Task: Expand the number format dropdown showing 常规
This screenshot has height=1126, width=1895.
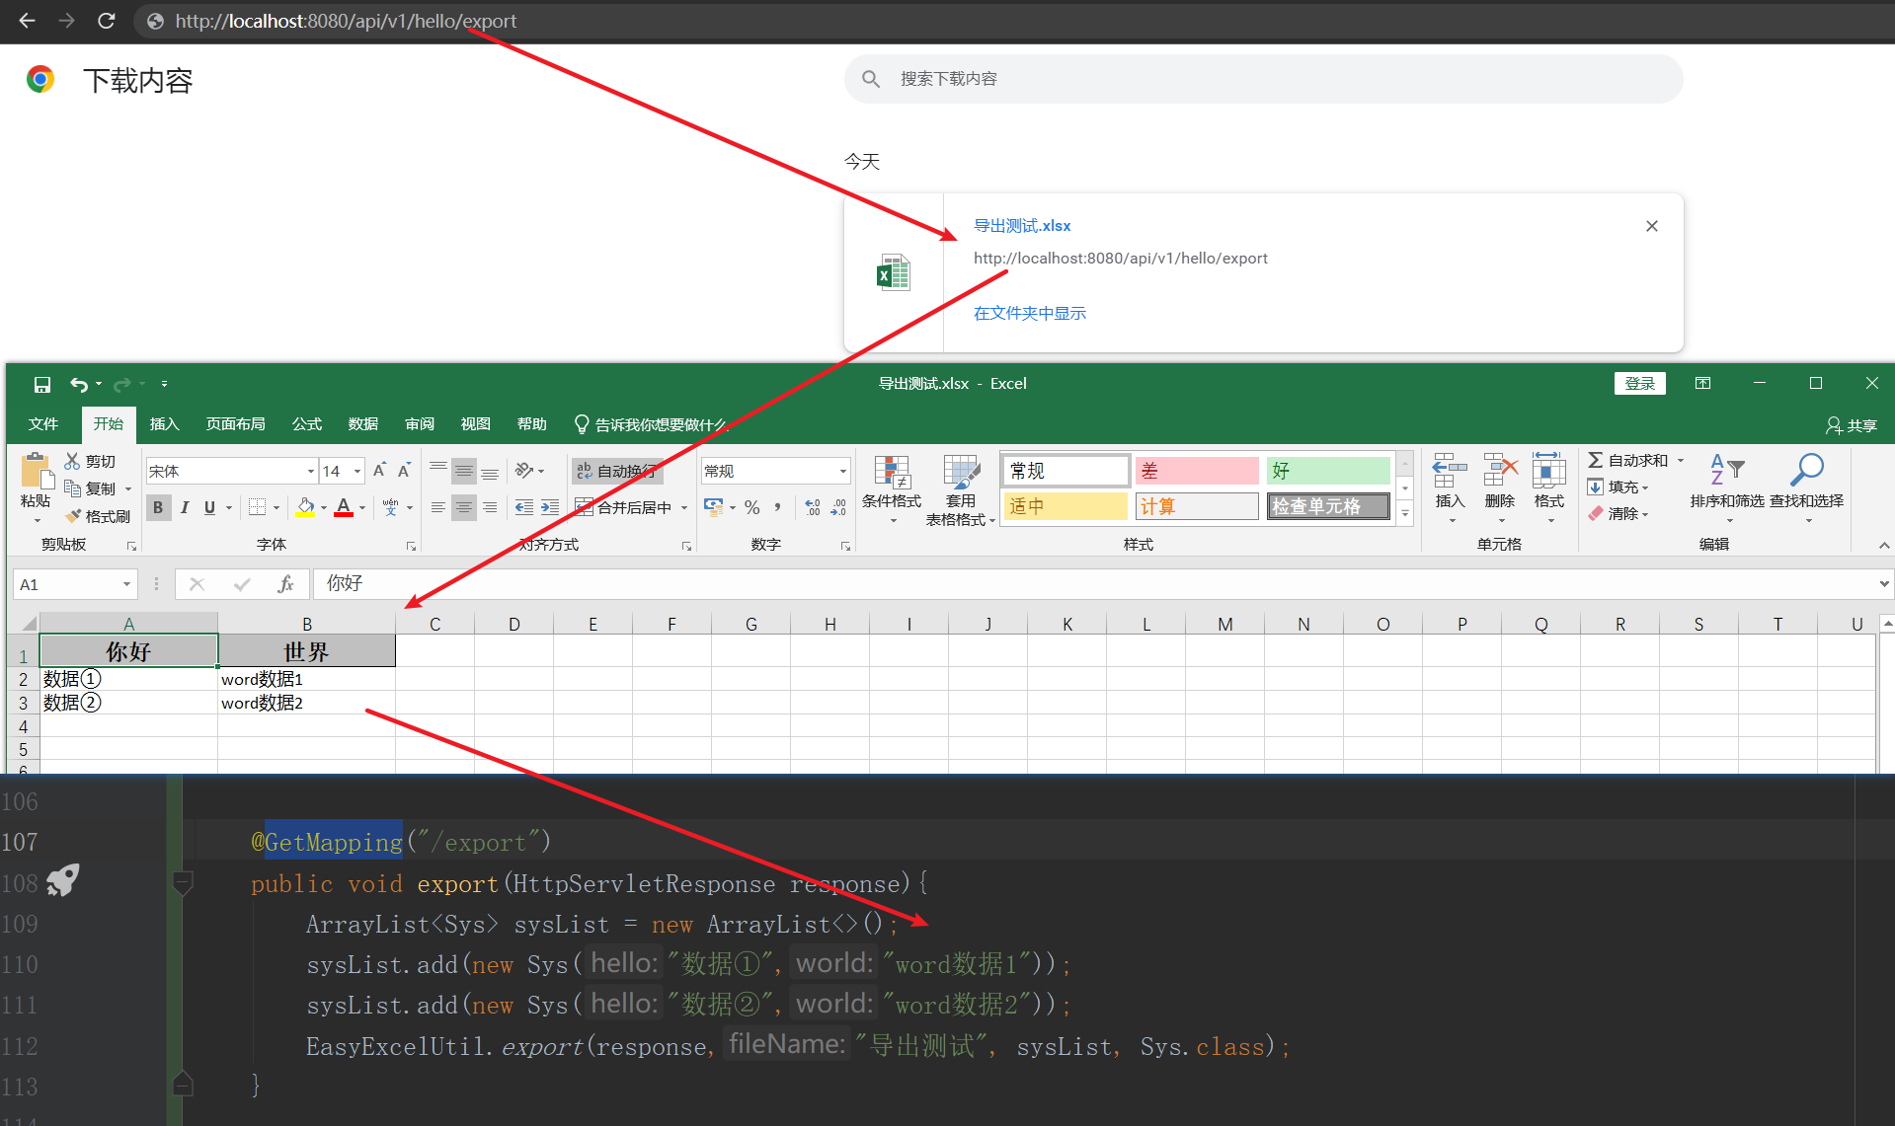Action: click(x=842, y=472)
